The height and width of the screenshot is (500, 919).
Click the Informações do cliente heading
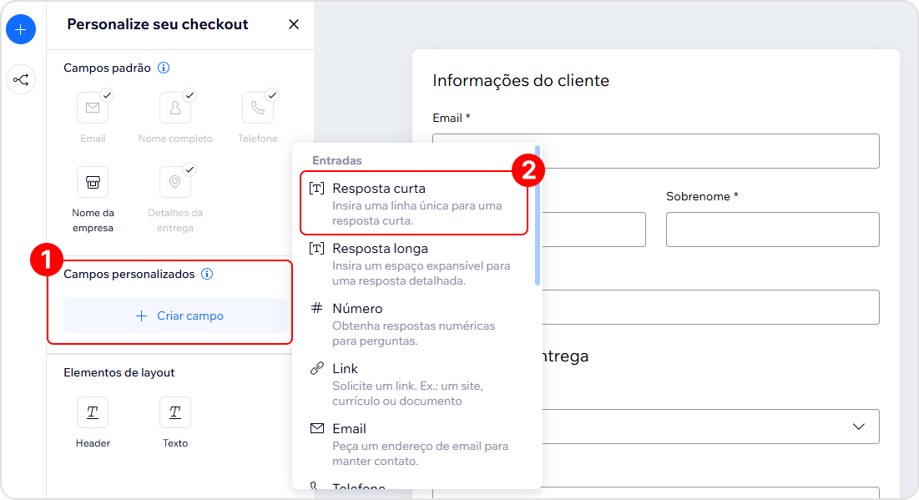point(521,80)
